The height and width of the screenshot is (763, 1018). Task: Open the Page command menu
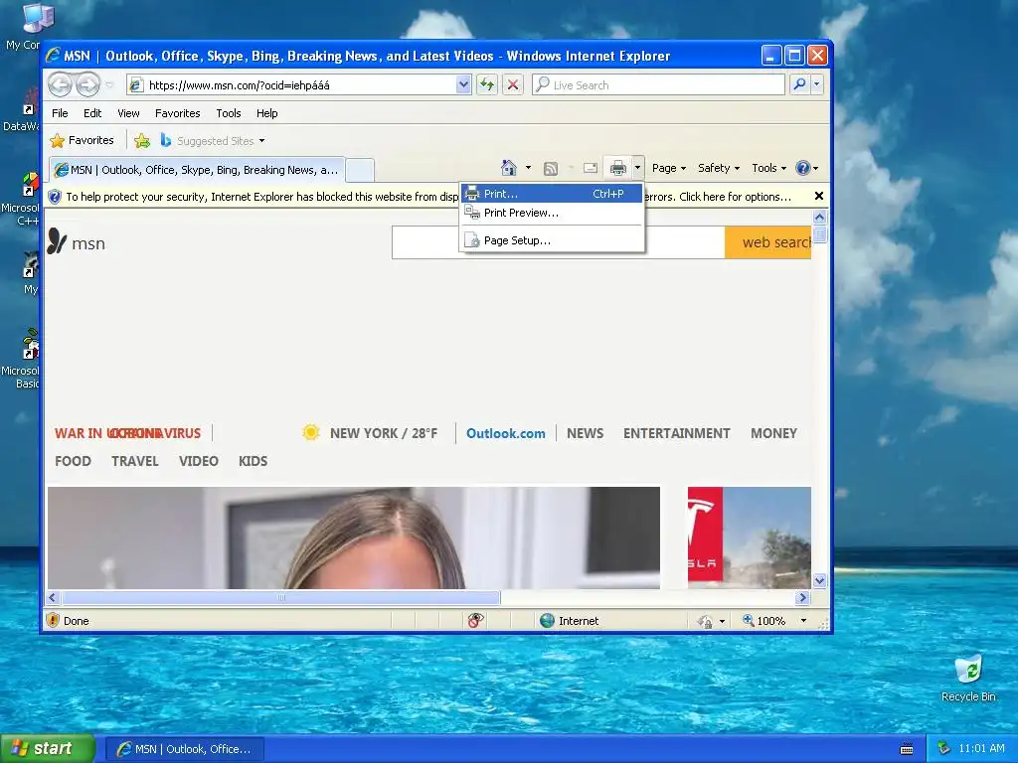point(669,168)
